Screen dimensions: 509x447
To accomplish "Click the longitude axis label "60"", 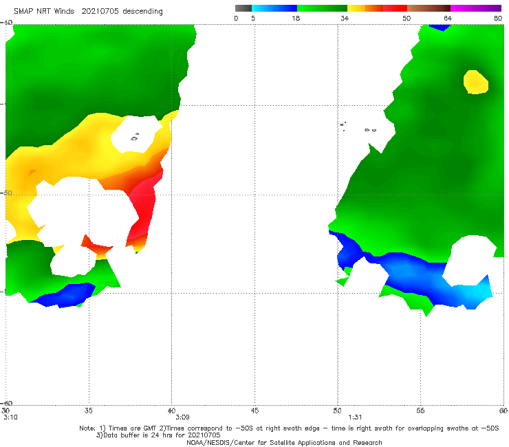I will pos(503,411).
